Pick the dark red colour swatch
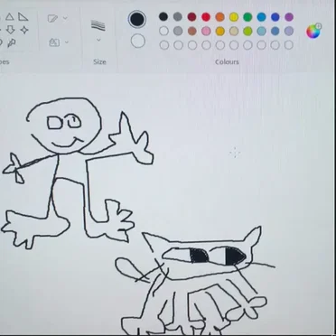The width and height of the screenshot is (336, 336). (x=191, y=17)
